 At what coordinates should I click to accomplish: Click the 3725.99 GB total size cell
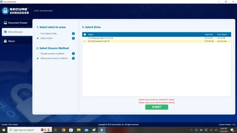click(x=209, y=41)
